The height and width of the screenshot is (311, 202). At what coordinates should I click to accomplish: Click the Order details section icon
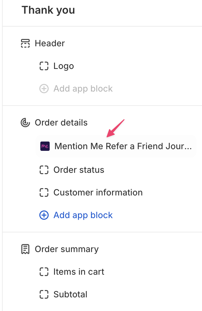pyautogui.click(x=25, y=123)
